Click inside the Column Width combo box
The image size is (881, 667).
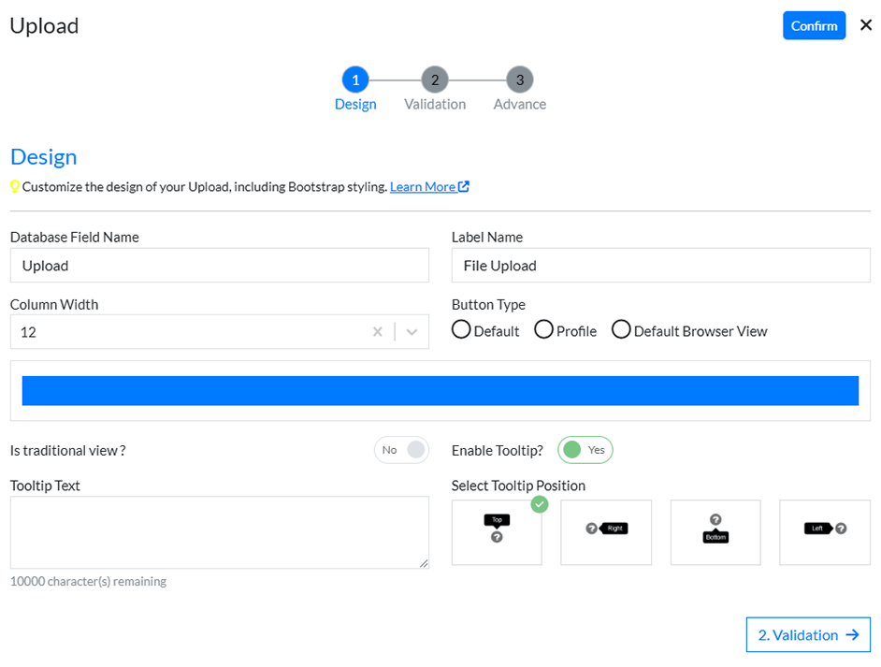pyautogui.click(x=187, y=331)
